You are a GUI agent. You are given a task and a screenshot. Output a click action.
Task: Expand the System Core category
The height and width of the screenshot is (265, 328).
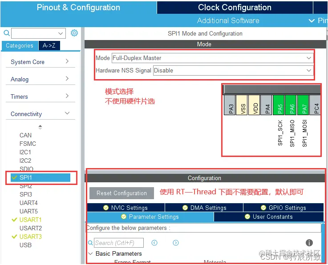[40, 62]
